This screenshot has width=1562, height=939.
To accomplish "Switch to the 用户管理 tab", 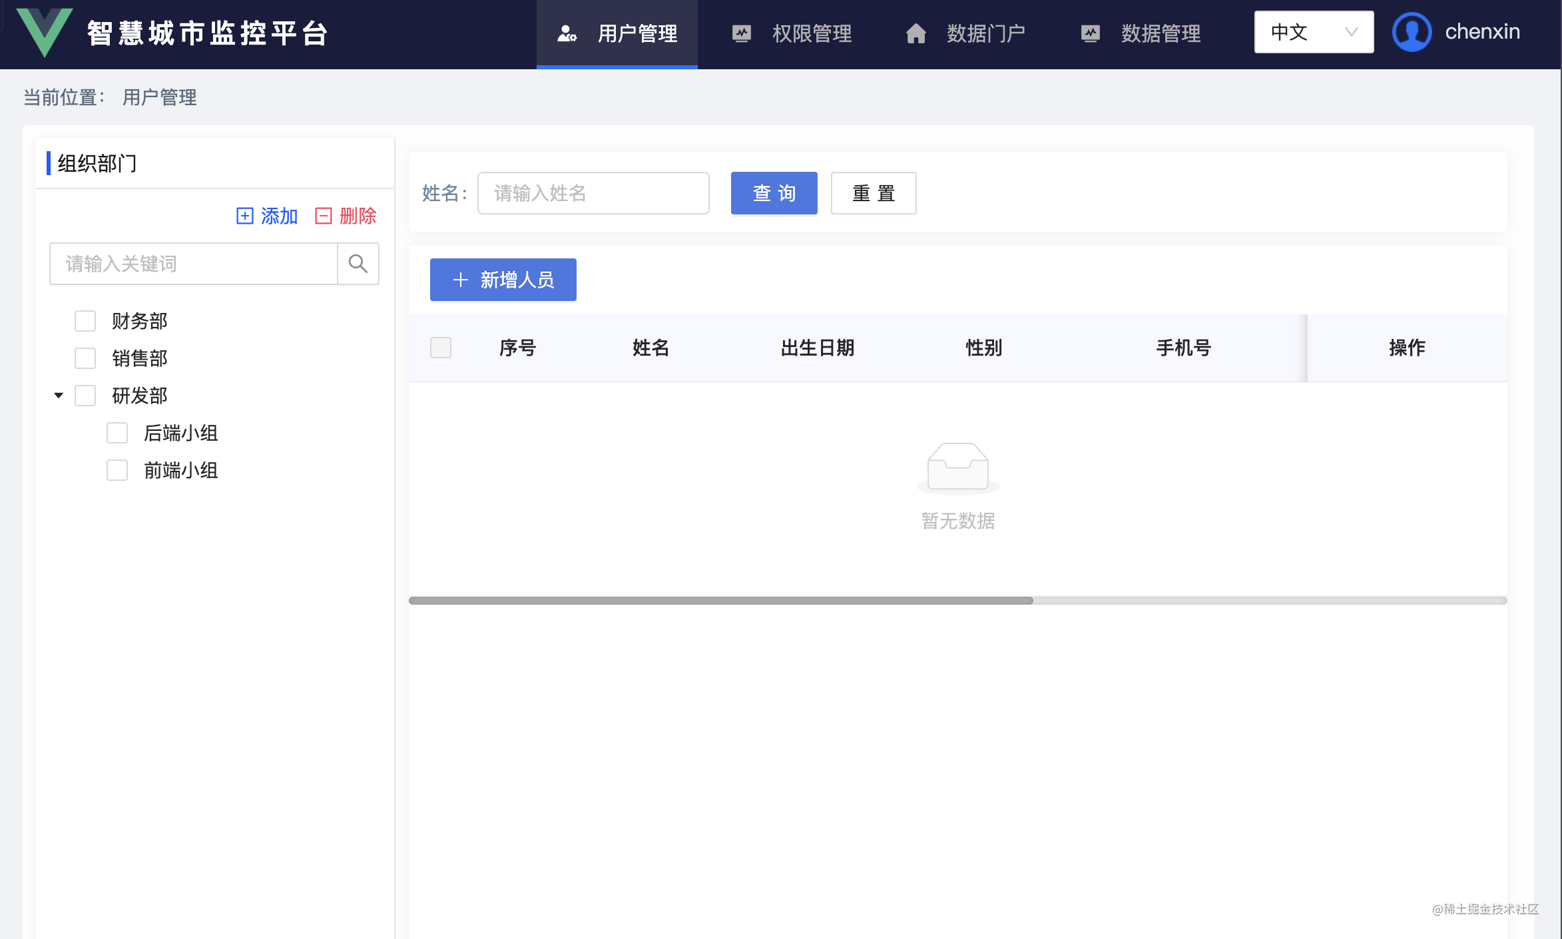I will (618, 33).
